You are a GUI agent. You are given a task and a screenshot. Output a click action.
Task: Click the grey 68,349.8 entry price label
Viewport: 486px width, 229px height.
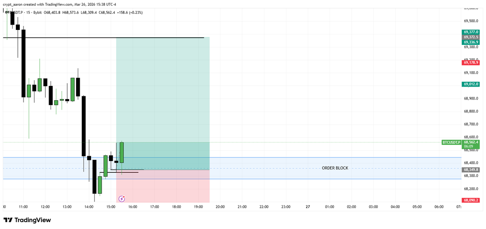(471, 170)
